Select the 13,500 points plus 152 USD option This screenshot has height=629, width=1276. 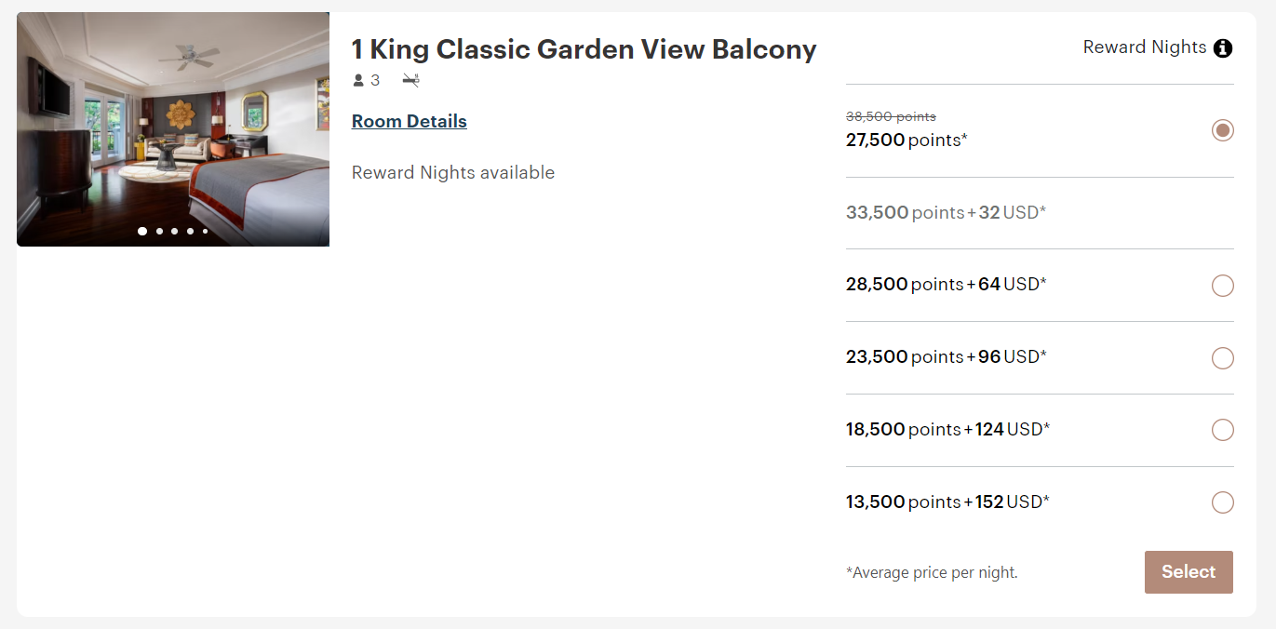[x=1223, y=502]
